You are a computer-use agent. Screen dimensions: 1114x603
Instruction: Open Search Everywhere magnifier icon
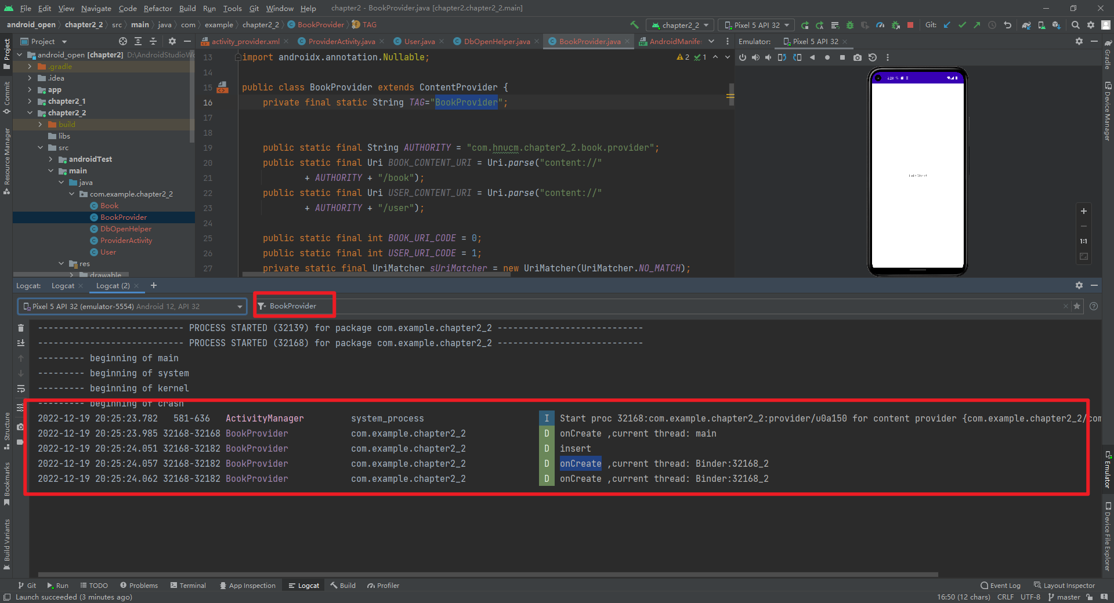pos(1075,25)
